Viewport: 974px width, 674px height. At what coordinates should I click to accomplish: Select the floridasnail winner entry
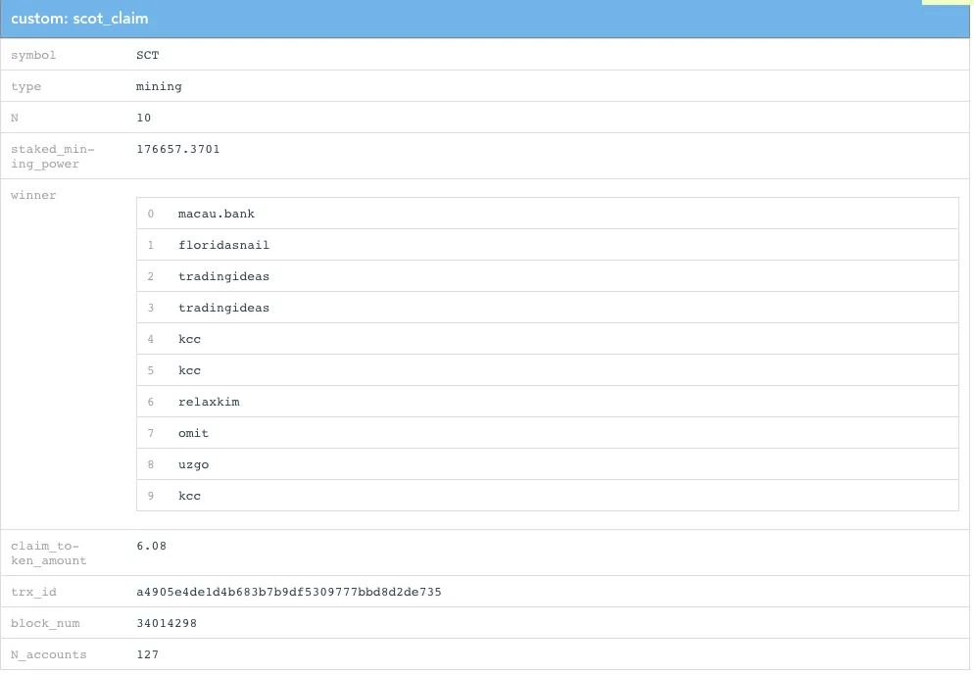tap(223, 244)
